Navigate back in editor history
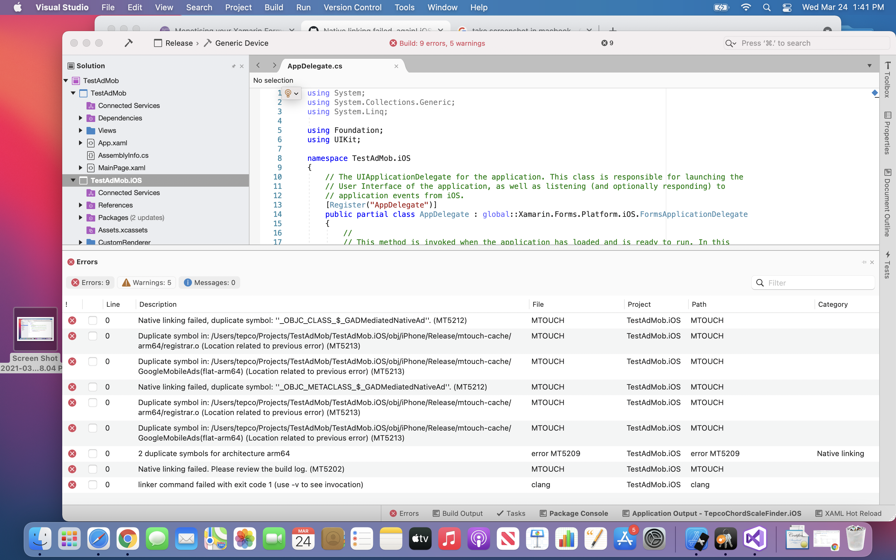 (258, 66)
